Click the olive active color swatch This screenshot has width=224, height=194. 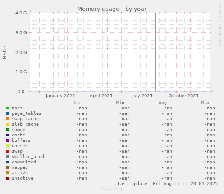click(8, 173)
